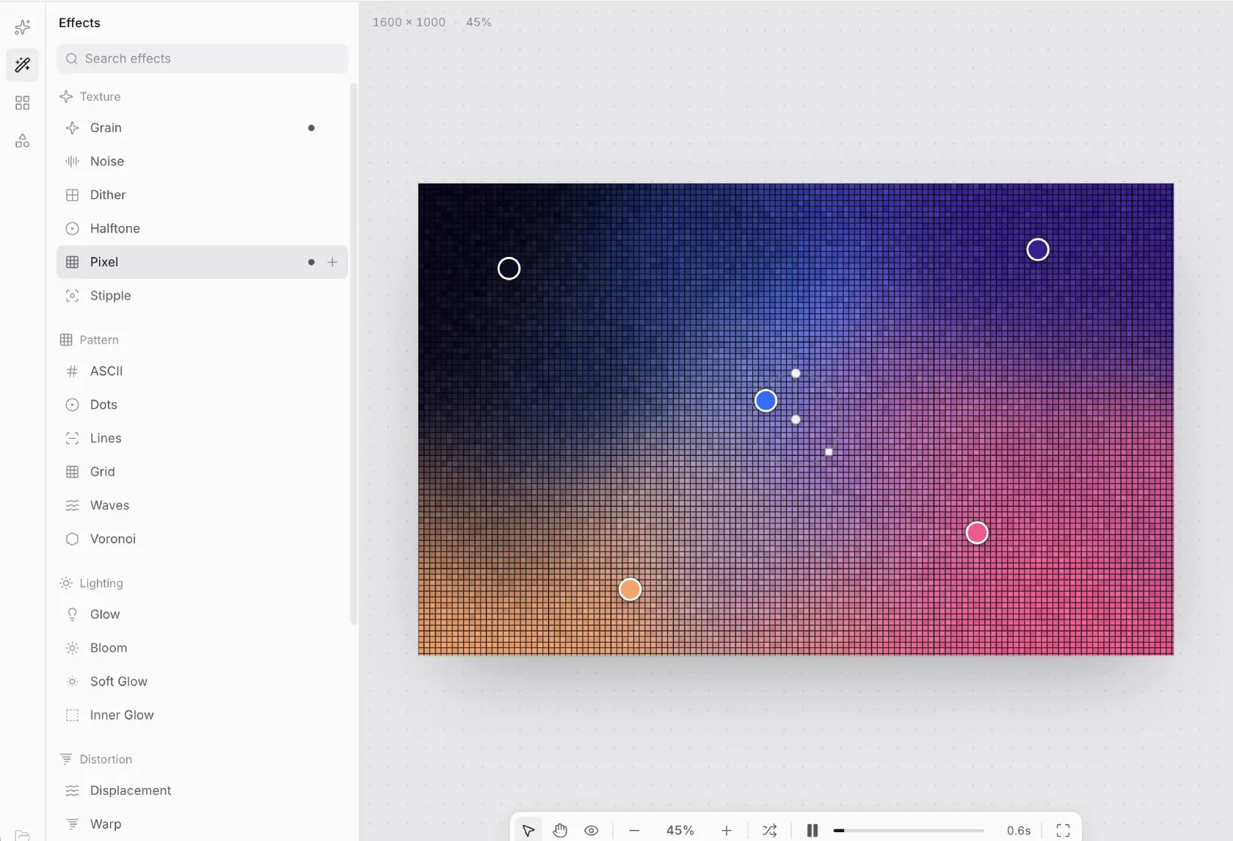Click the Inner Glow dashed square icon
The width and height of the screenshot is (1233, 841).
pos(72,716)
